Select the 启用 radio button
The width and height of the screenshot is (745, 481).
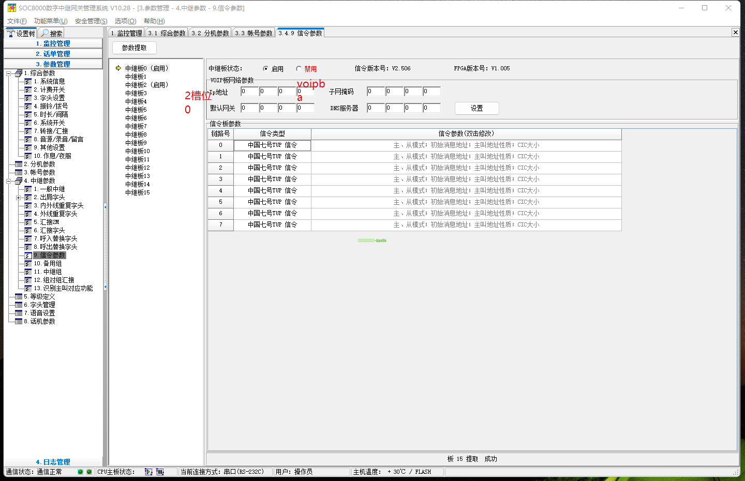coord(266,69)
